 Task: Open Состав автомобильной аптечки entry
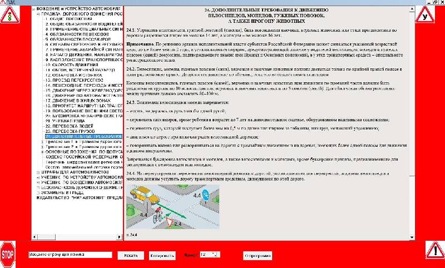coord(84,167)
